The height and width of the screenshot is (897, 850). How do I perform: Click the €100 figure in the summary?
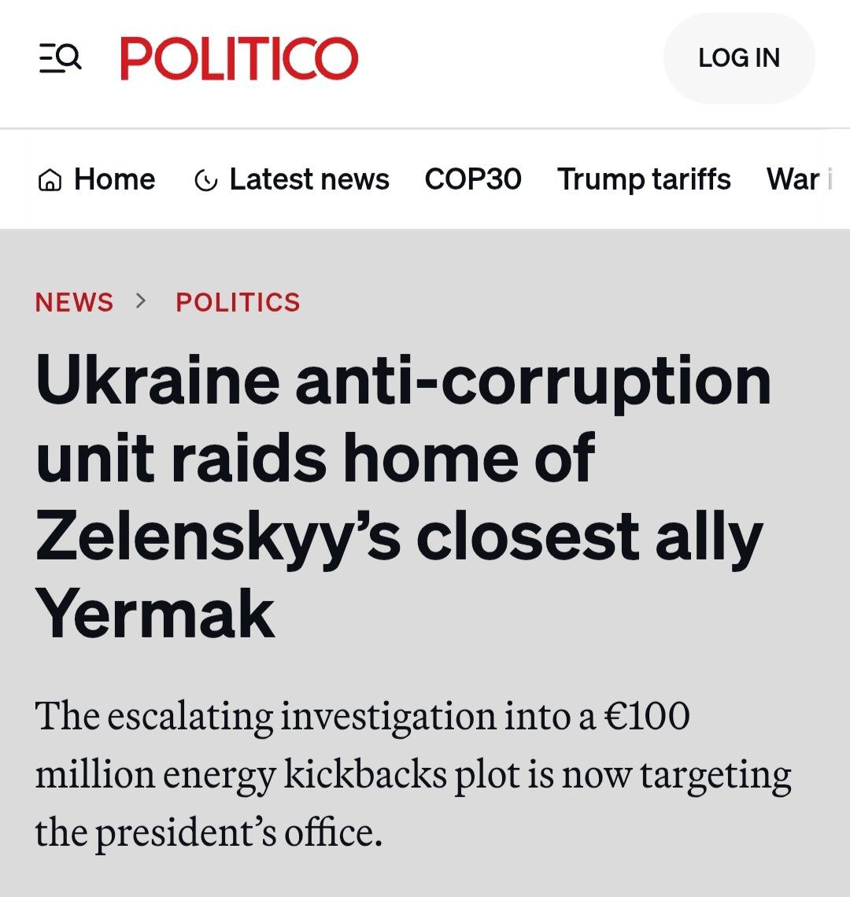[646, 716]
